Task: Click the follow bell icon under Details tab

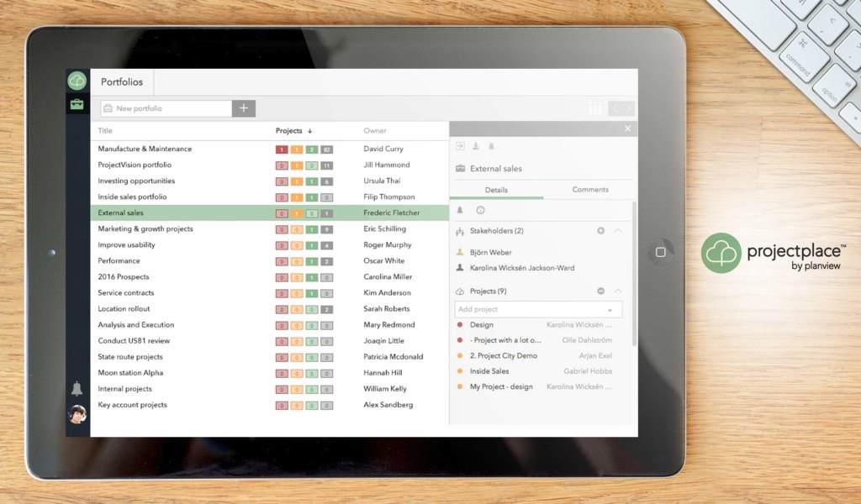Action: tap(459, 209)
